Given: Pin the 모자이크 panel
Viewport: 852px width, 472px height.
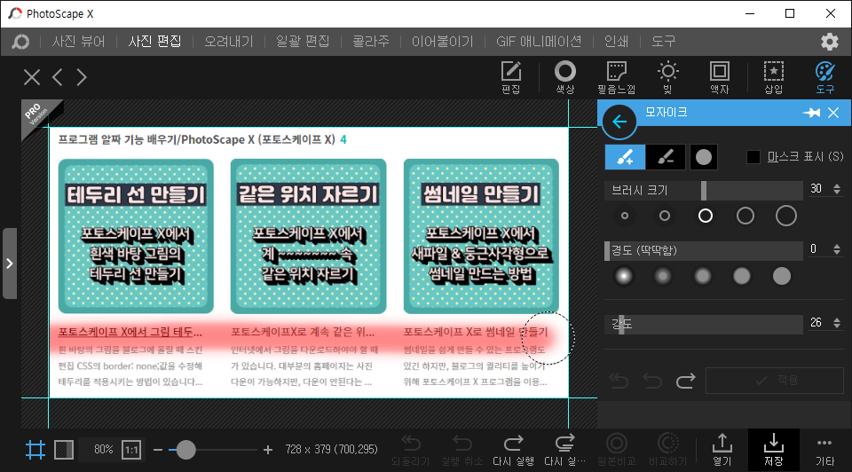Looking at the screenshot, I should pos(812,113).
